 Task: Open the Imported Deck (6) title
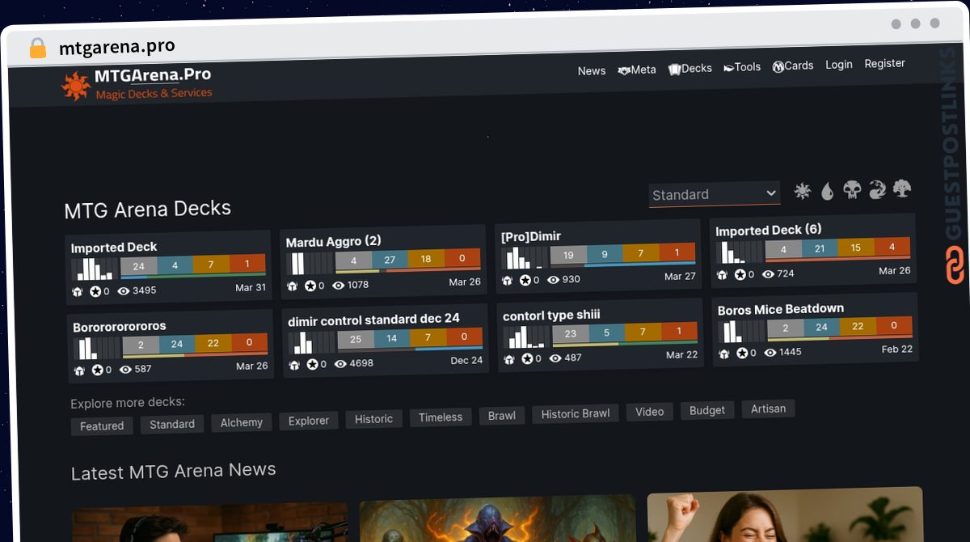768,231
